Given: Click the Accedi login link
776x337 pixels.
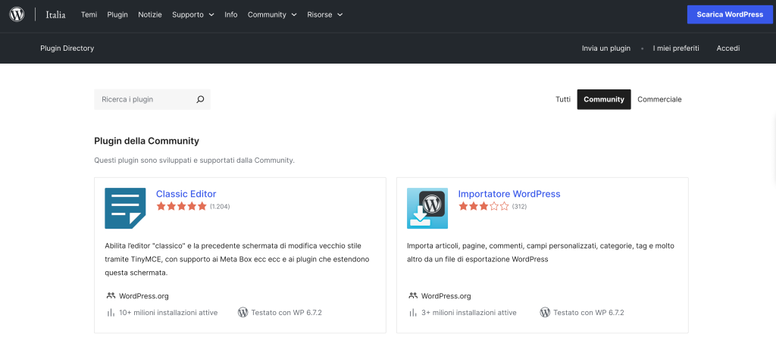Looking at the screenshot, I should [x=728, y=48].
